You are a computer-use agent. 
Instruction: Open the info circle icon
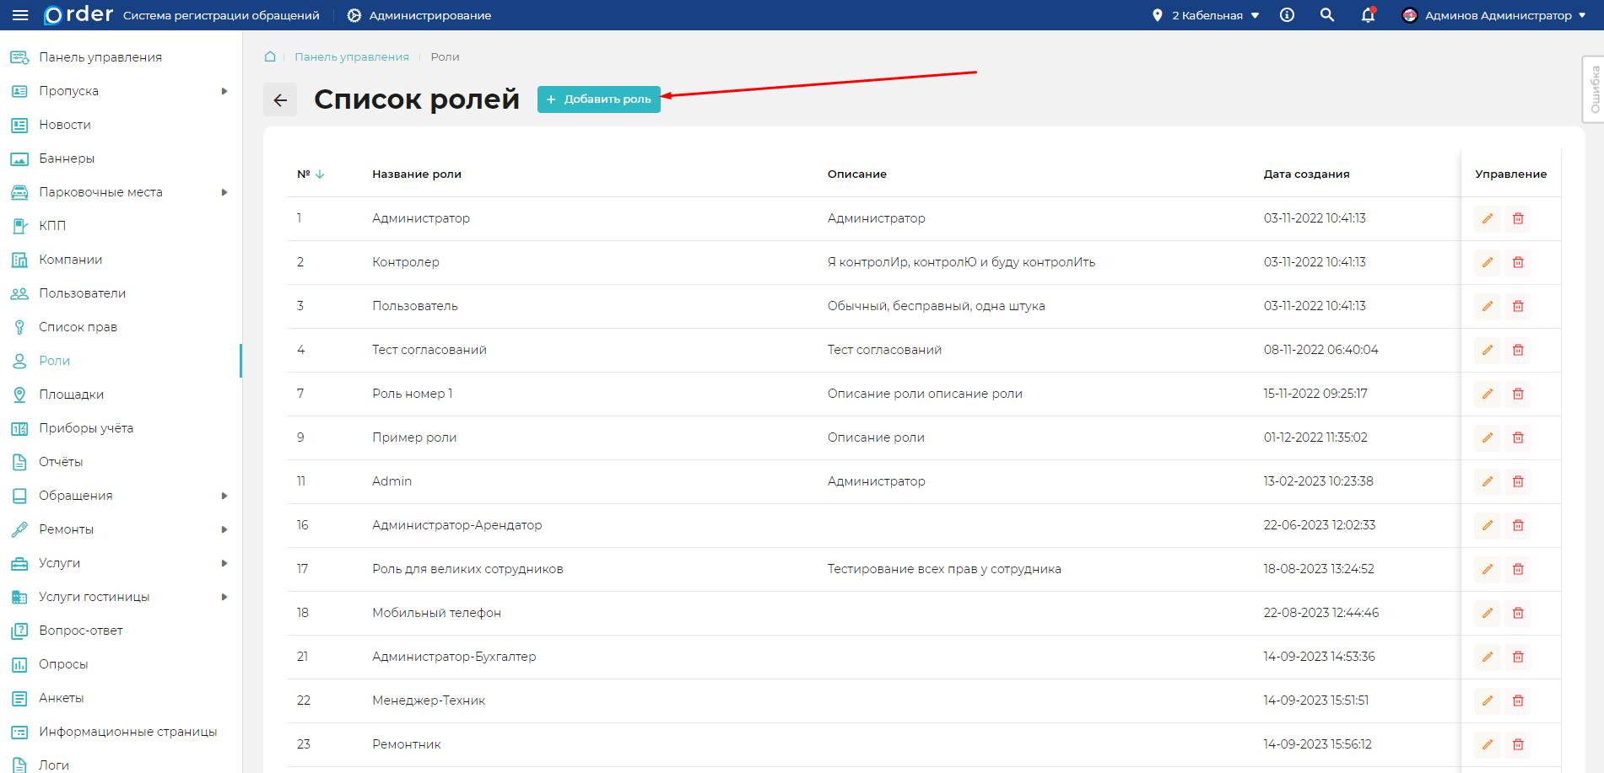tap(1287, 15)
